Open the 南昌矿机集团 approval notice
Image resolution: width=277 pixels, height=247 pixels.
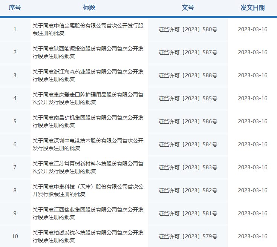(88, 121)
